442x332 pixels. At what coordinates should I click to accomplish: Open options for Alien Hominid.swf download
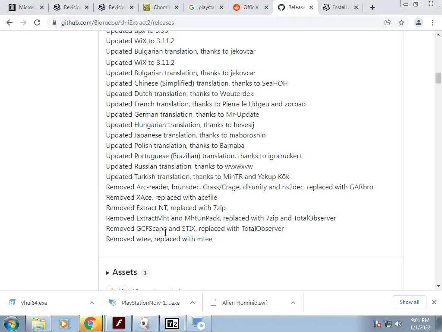coord(293,303)
